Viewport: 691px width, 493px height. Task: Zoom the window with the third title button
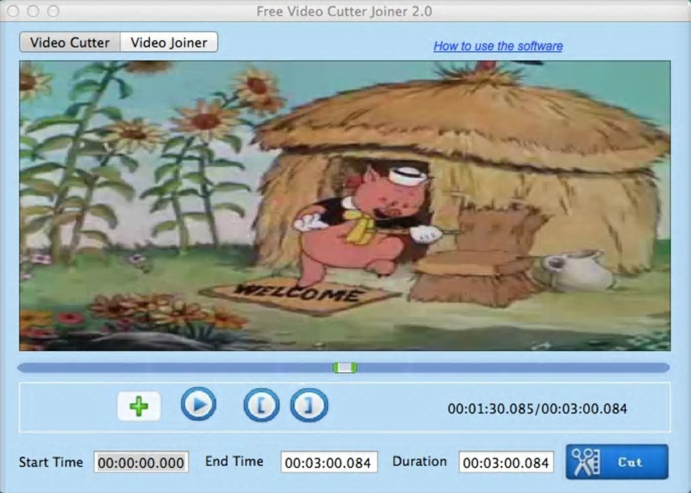(x=54, y=11)
